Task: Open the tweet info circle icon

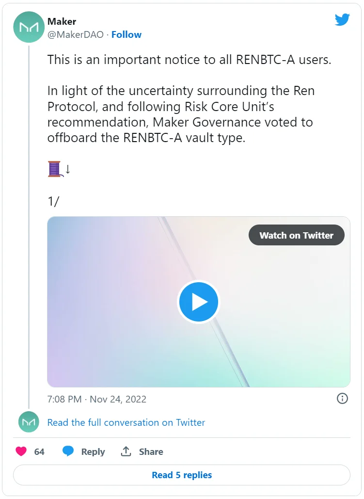Action: pyautogui.click(x=342, y=399)
